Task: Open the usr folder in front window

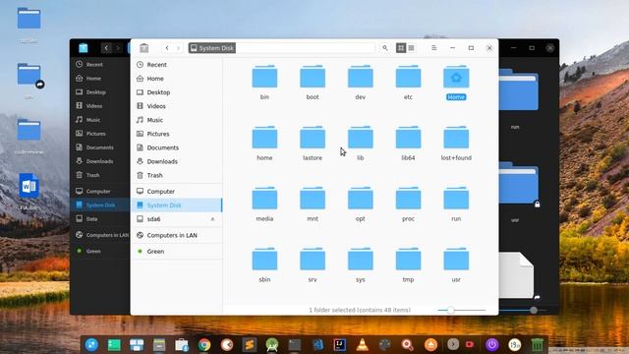Action: coord(456,260)
